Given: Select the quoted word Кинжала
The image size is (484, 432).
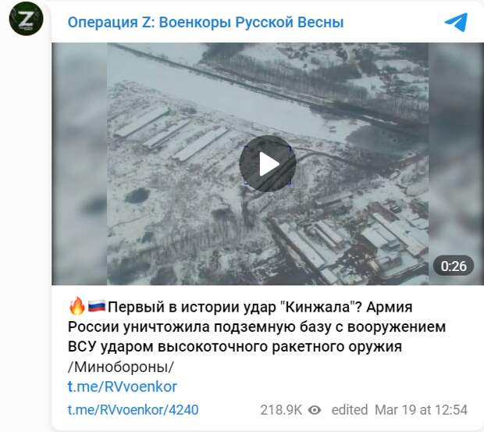Looking at the screenshot, I should tap(317, 307).
